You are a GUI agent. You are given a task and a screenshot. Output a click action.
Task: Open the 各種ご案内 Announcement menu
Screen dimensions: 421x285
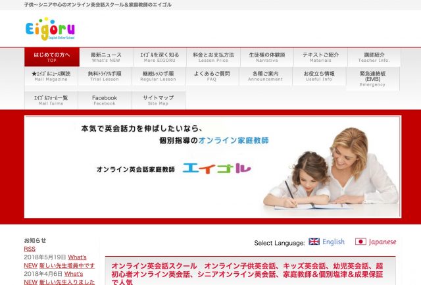tap(265, 76)
